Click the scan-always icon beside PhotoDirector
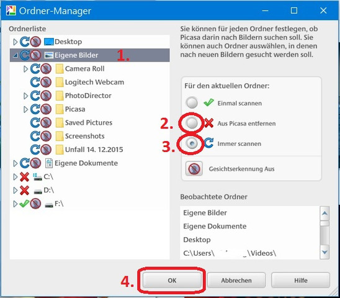The width and height of the screenshot is (340, 298). pyautogui.click(x=35, y=96)
